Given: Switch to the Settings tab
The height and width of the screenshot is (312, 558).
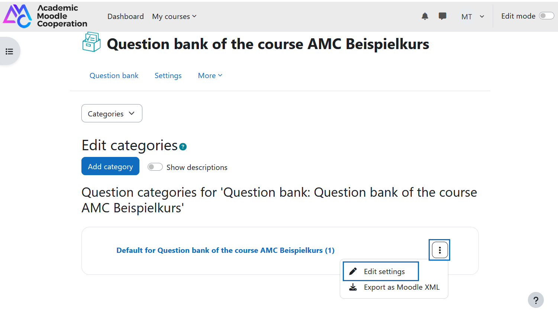Looking at the screenshot, I should pos(168,75).
